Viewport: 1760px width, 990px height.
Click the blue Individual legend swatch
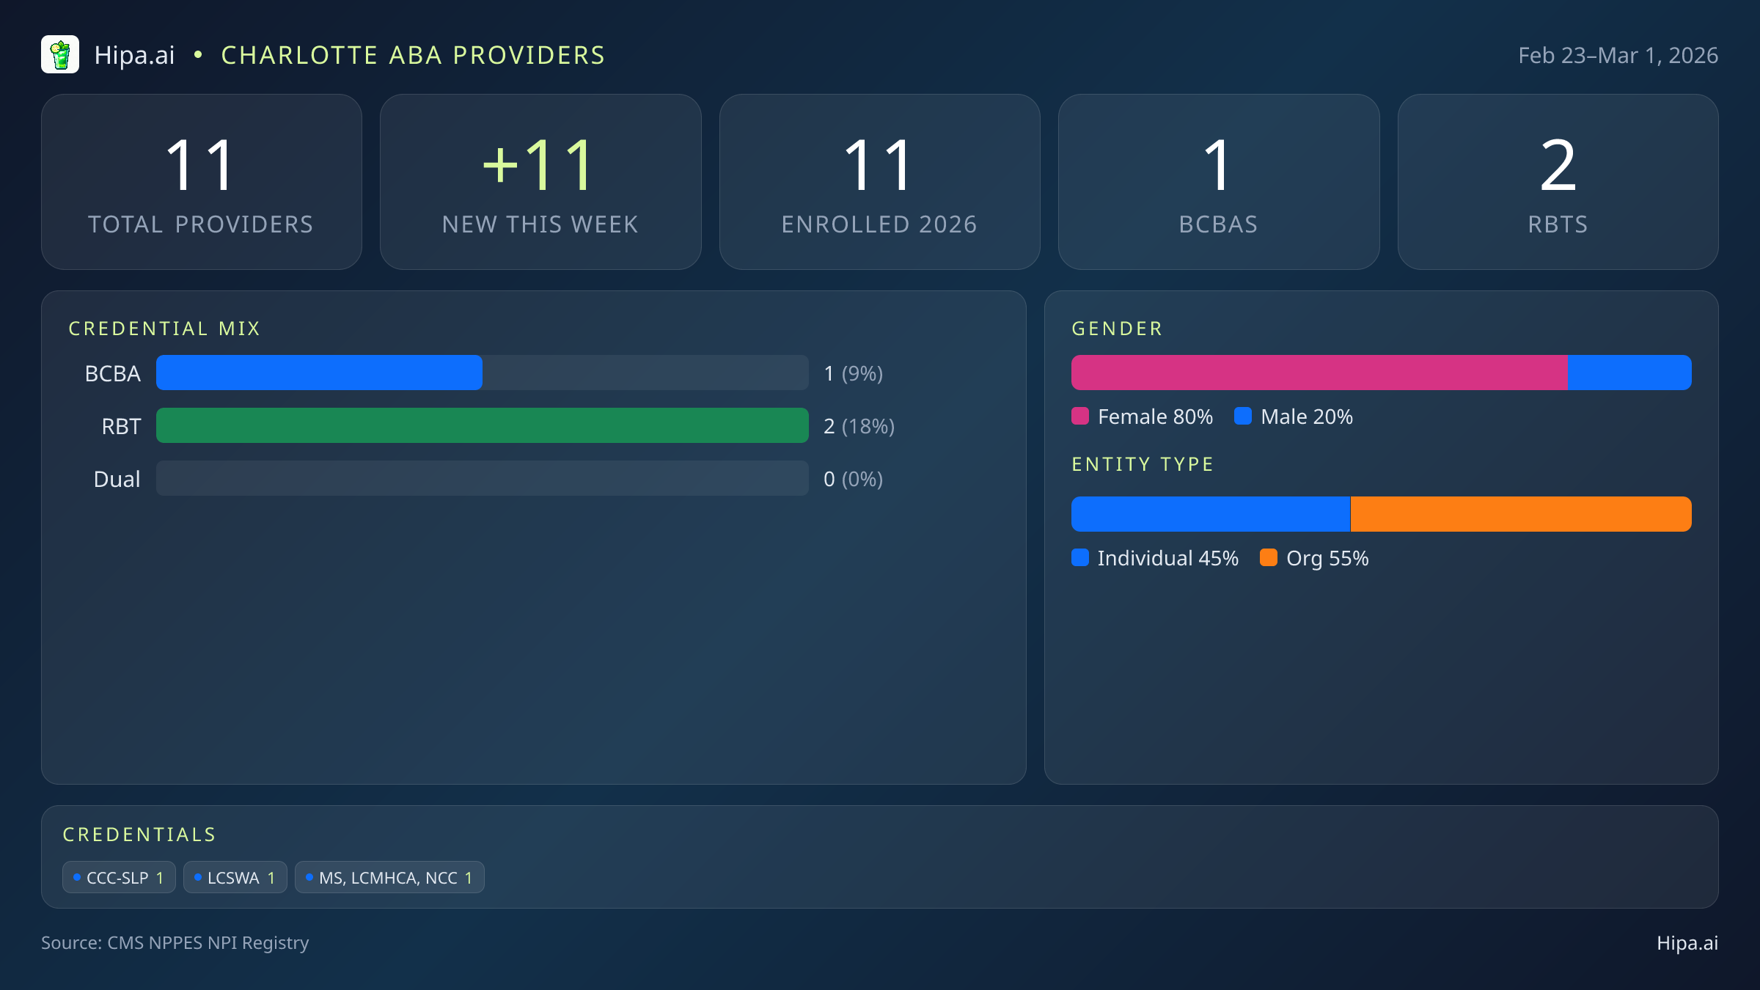1080,557
